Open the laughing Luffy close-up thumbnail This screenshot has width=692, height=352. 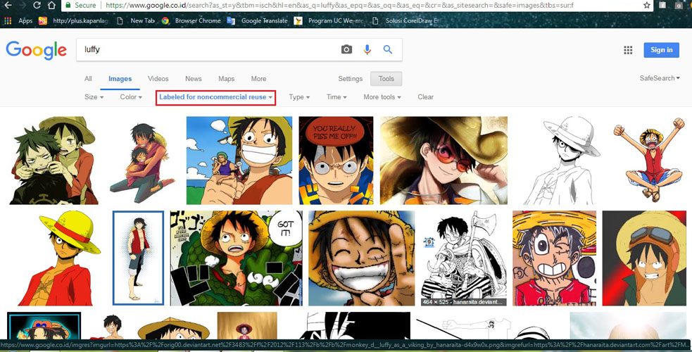pos(361,258)
